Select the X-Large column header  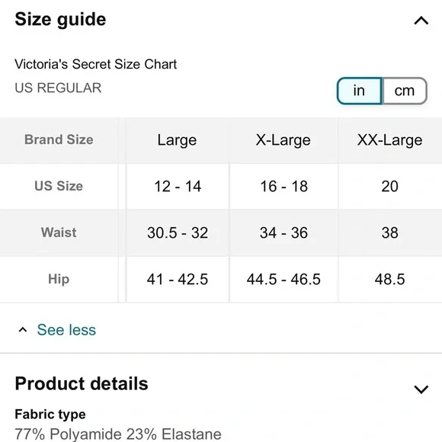point(283,140)
